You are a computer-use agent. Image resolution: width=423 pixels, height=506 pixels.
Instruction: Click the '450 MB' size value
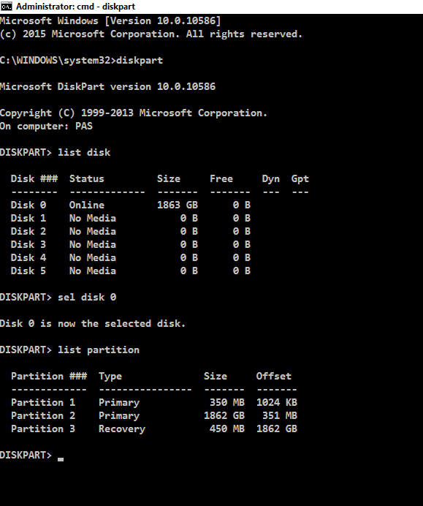tap(227, 429)
